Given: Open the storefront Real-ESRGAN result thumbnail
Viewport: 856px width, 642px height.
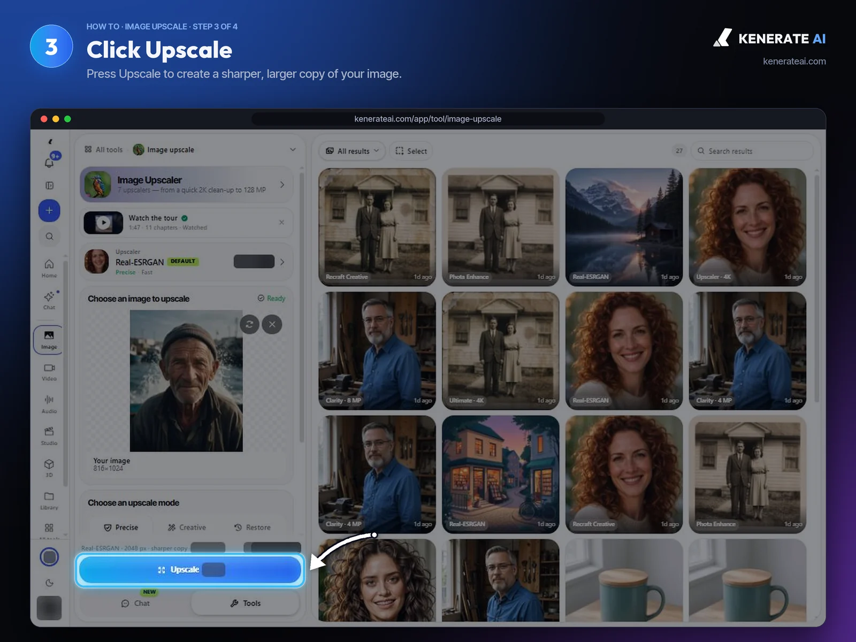Looking at the screenshot, I should point(501,474).
